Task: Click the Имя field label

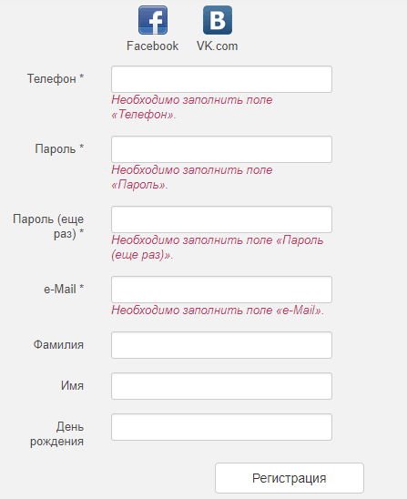Action: 72,386
